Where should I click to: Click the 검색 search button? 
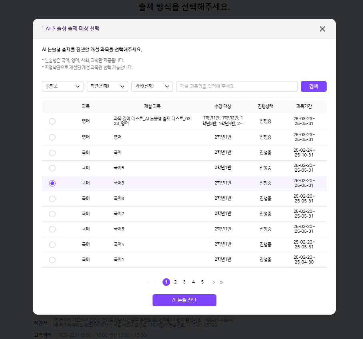pos(313,86)
